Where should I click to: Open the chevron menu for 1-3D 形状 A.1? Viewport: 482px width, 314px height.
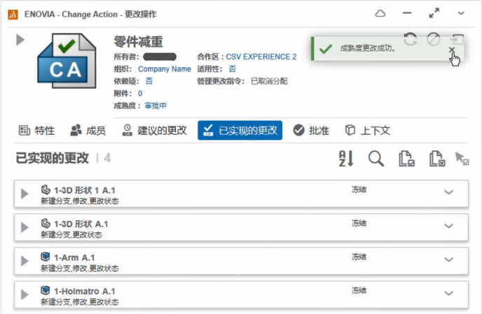coord(449,226)
